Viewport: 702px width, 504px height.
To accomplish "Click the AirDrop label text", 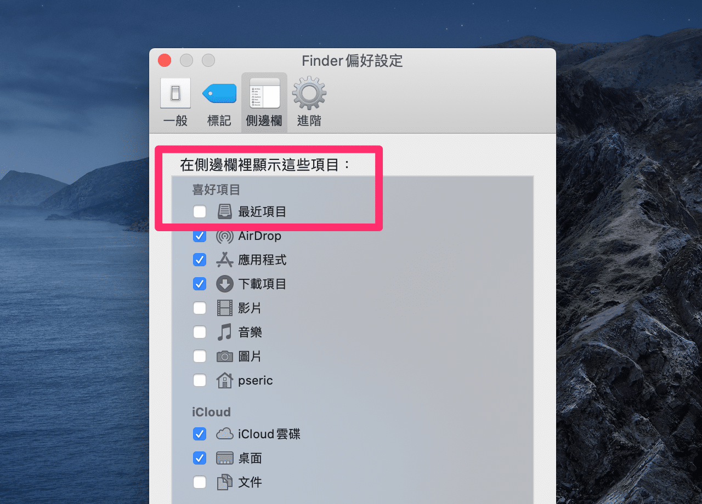I will pyautogui.click(x=259, y=236).
